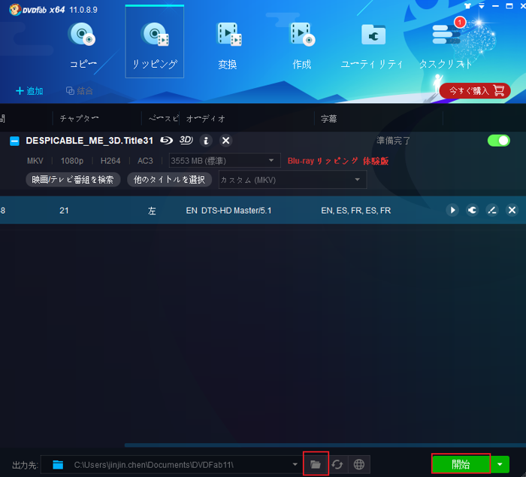The height and width of the screenshot is (477, 526).
Task: Click the refresh arrows icon by output path
Action: point(337,464)
